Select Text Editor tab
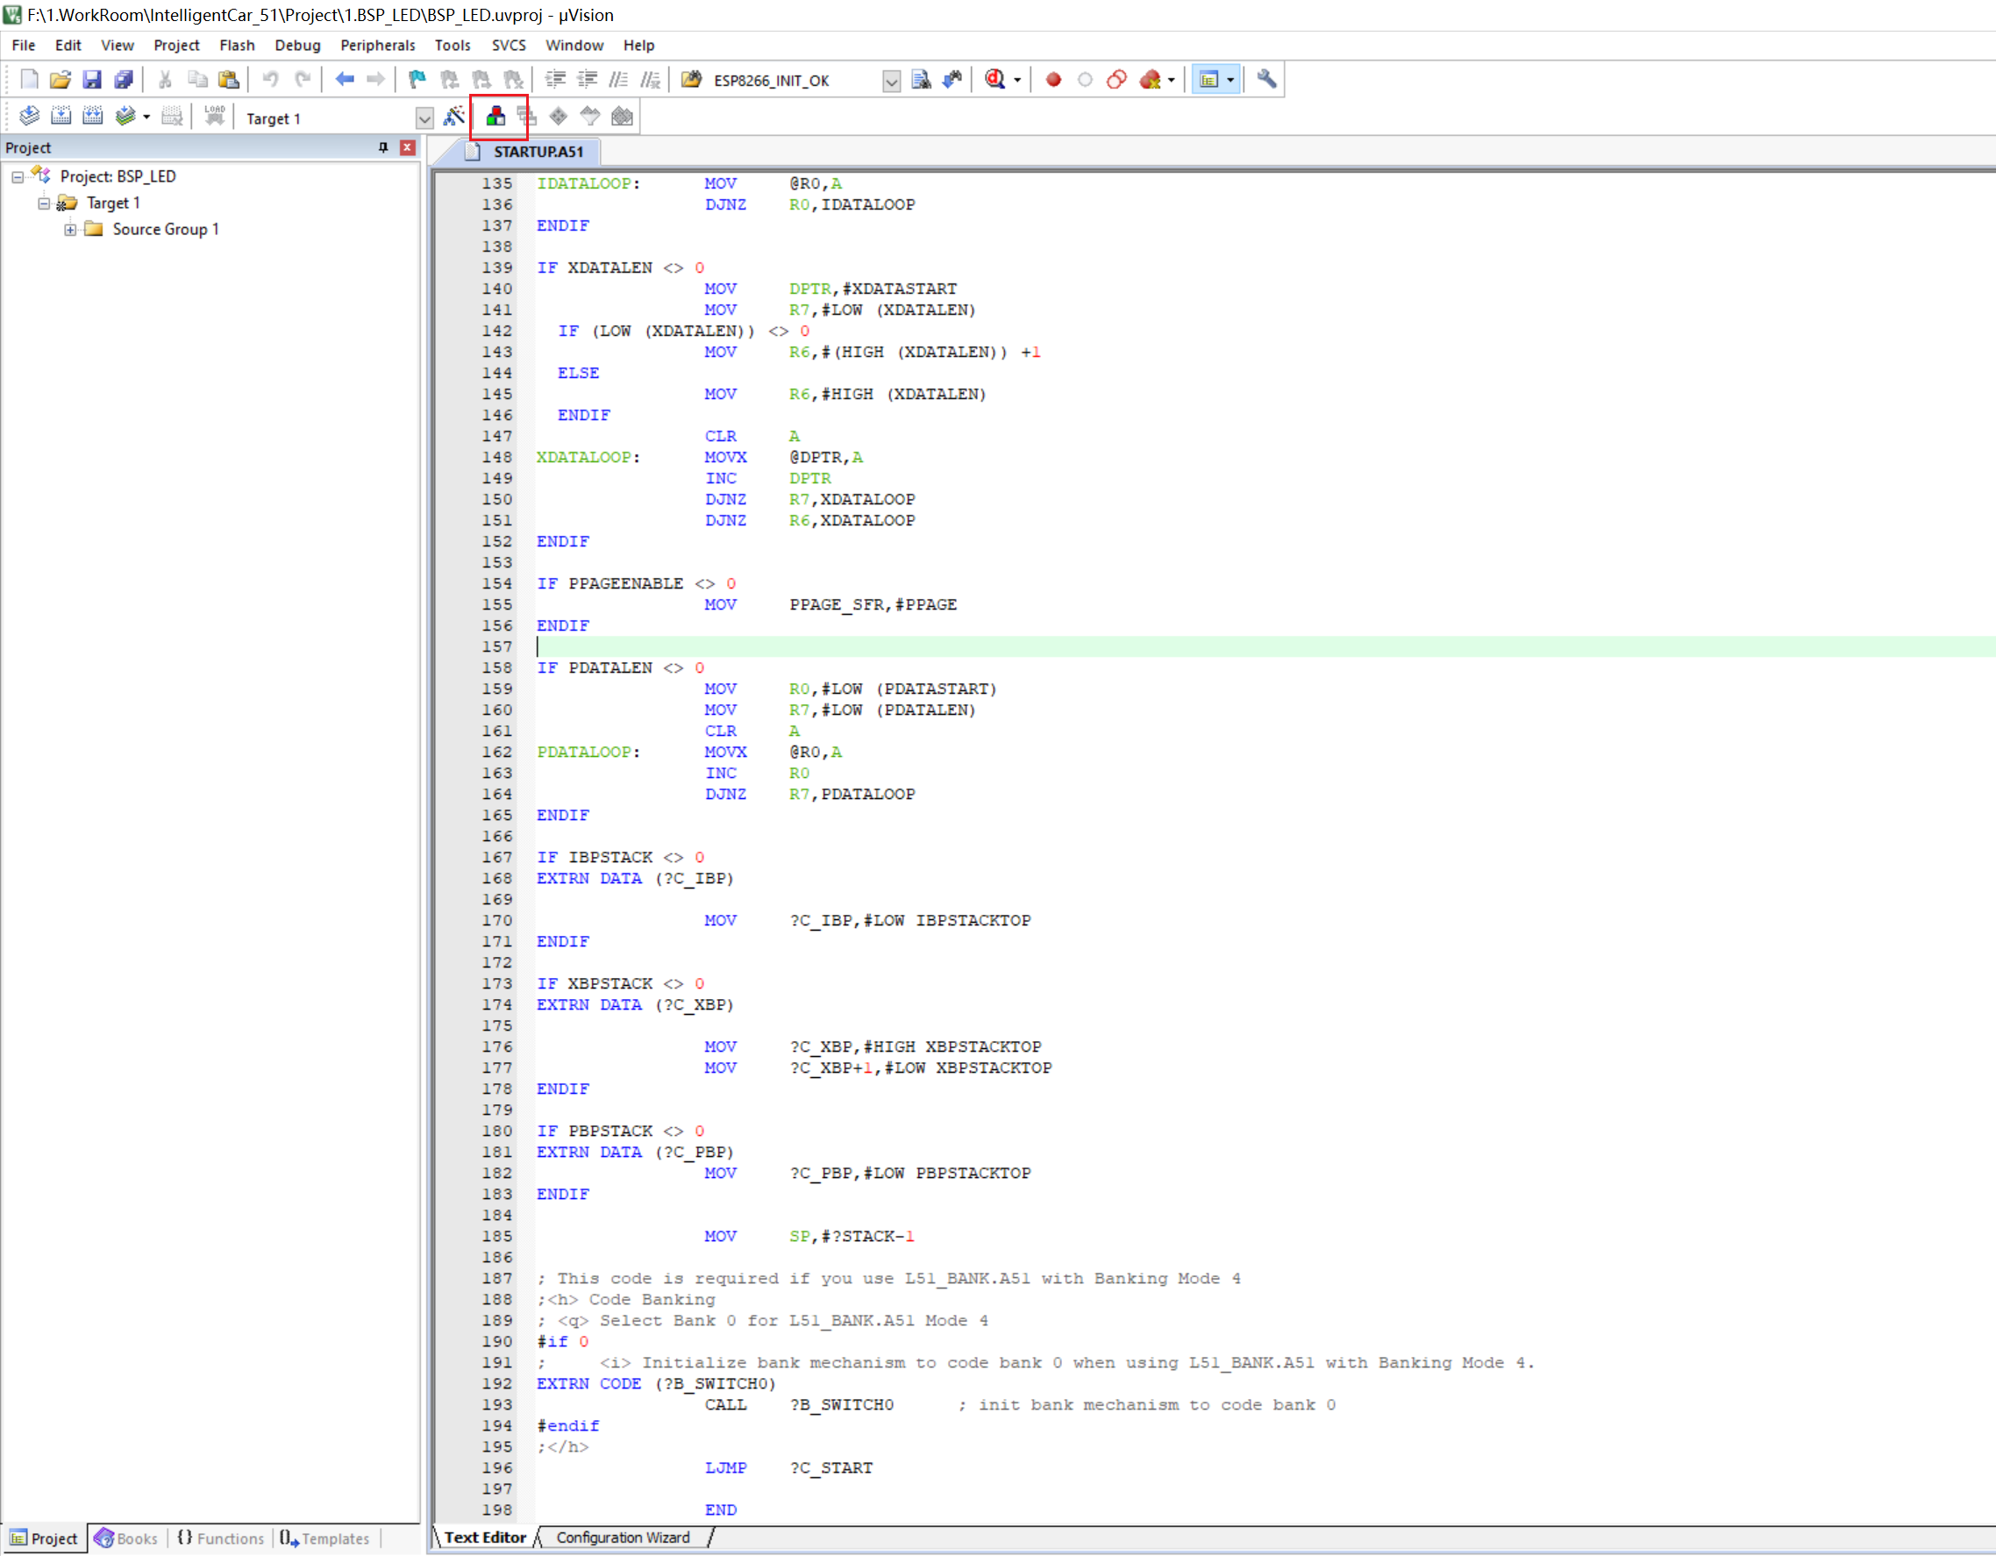 pyautogui.click(x=485, y=1538)
